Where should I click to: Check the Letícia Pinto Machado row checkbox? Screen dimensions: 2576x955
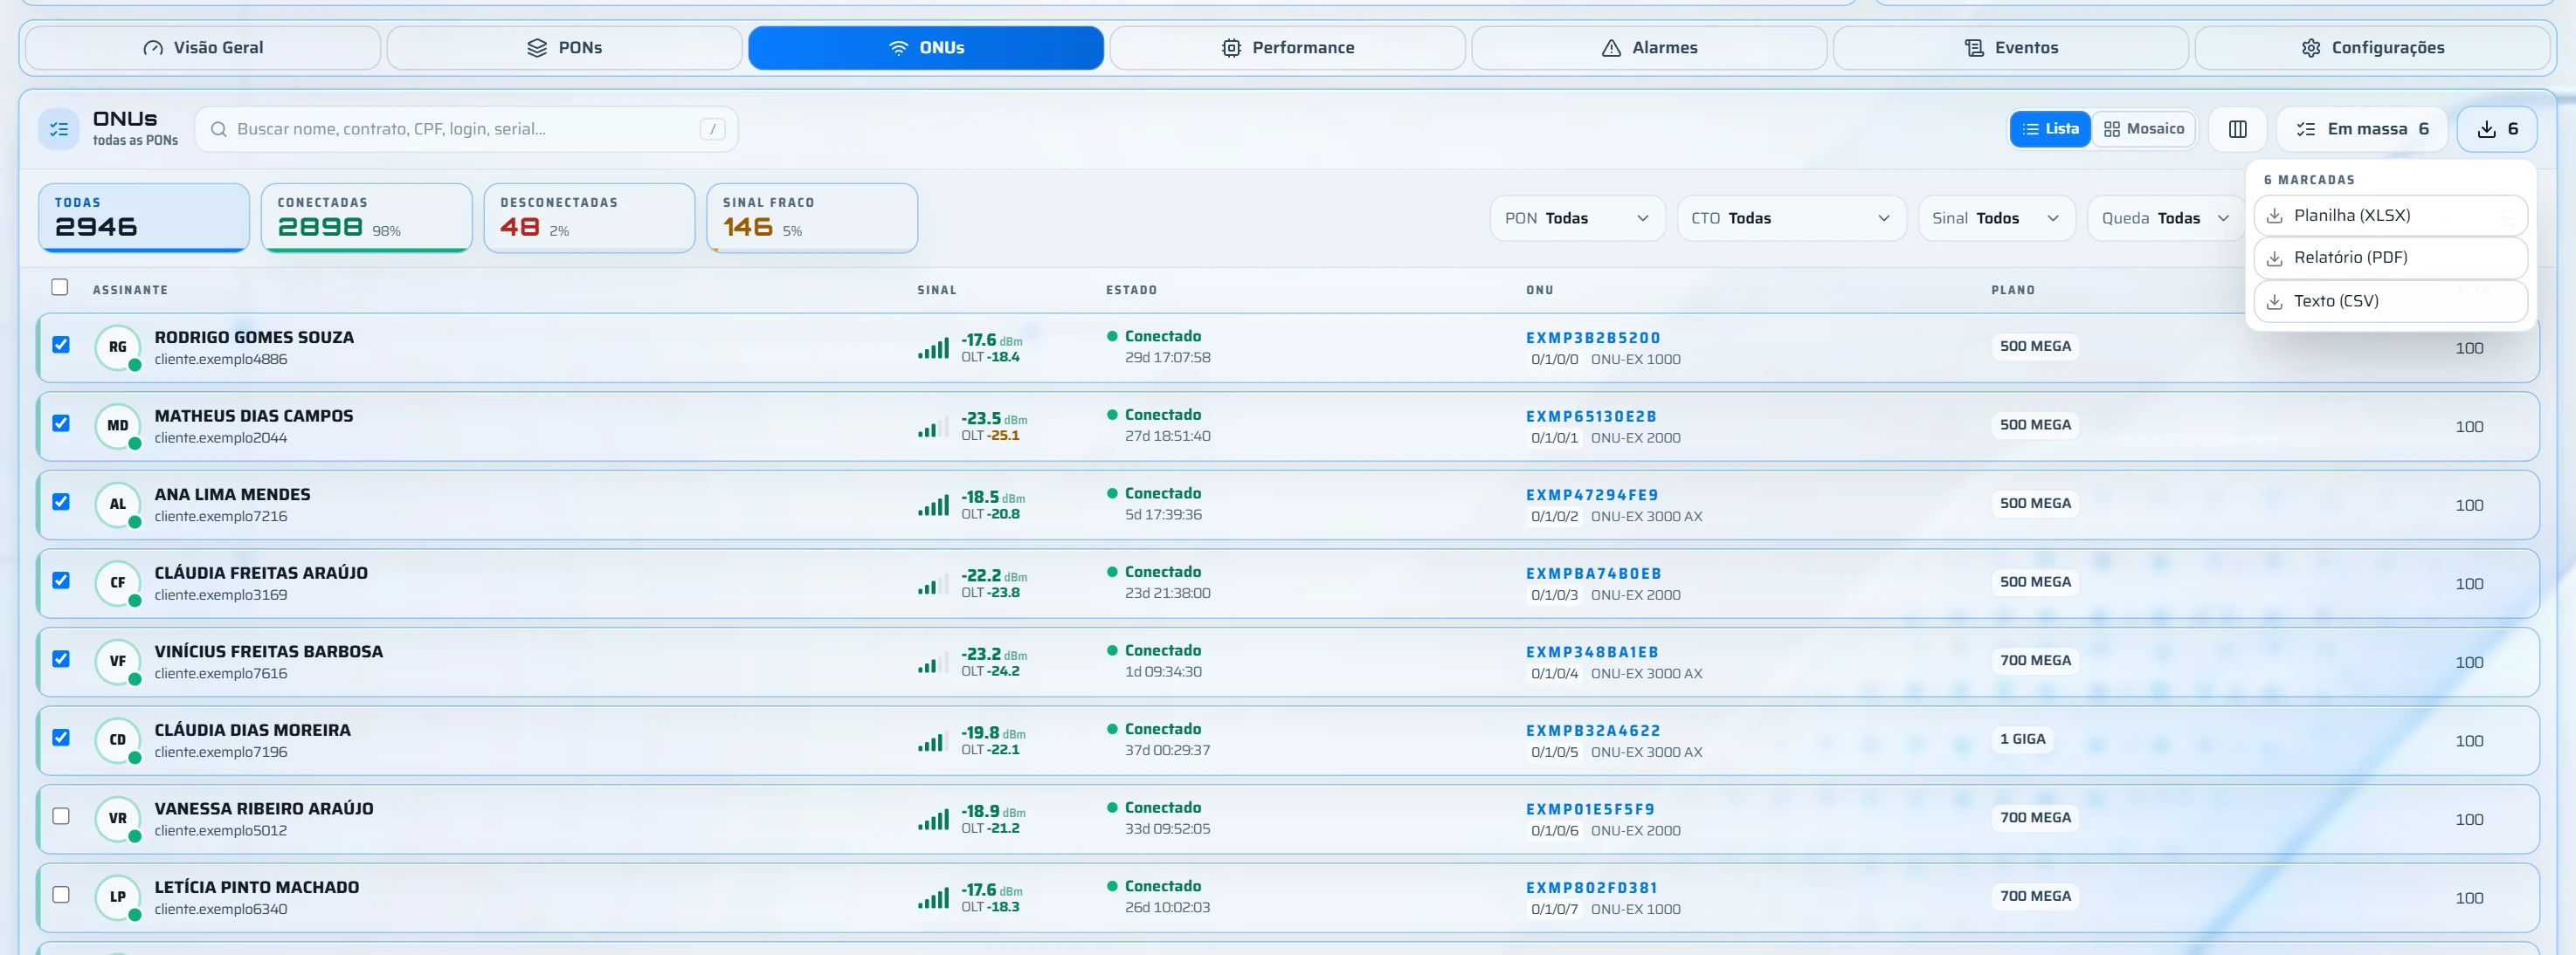[61, 895]
